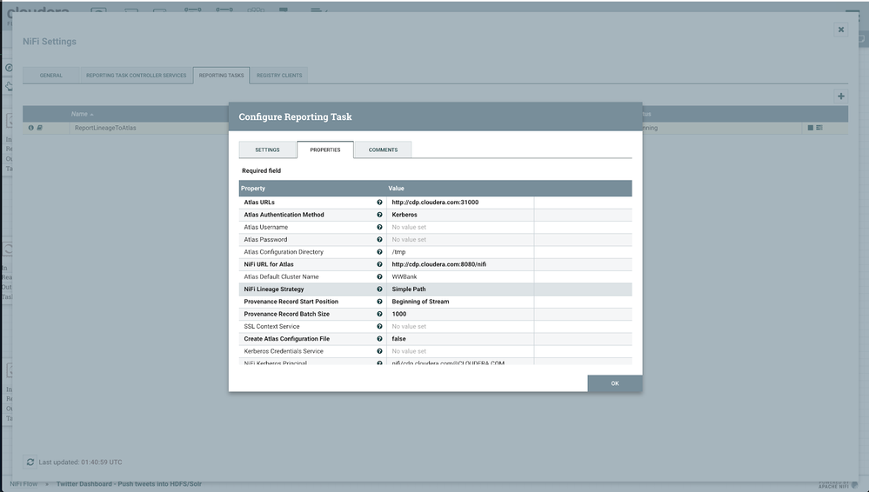The width and height of the screenshot is (869, 492).
Task: Open the Registry Clients tab
Action: pyautogui.click(x=279, y=76)
